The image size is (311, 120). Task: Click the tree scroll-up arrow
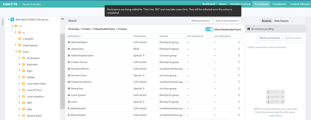[x=63, y=19]
